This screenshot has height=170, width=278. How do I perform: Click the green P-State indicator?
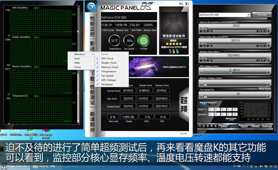click(x=143, y=40)
